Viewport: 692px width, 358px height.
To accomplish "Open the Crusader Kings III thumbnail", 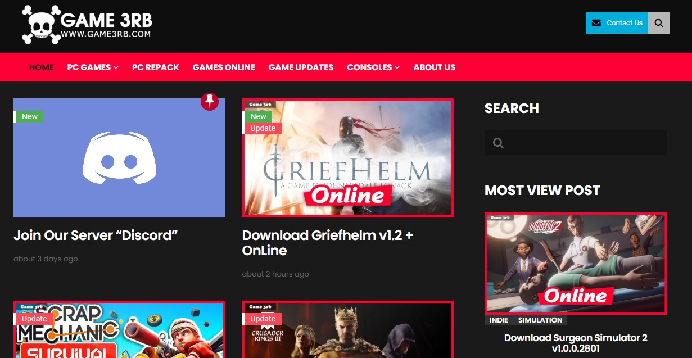I will point(348,329).
